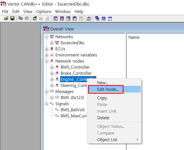The image size is (184, 150).
Task: Click the BMS (0x123) envelope icon
Action: pyautogui.click(x=57, y=97)
